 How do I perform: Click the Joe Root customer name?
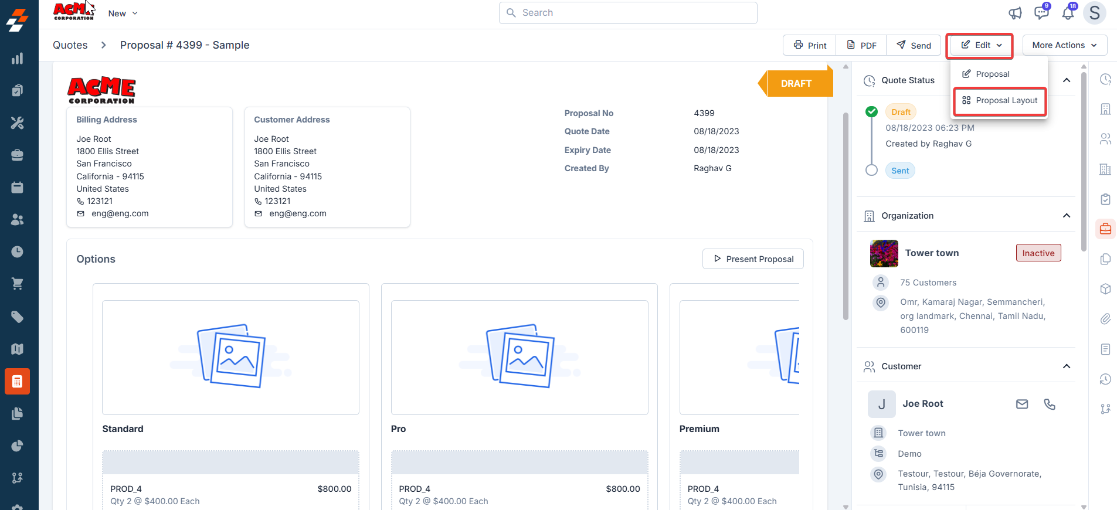click(923, 404)
